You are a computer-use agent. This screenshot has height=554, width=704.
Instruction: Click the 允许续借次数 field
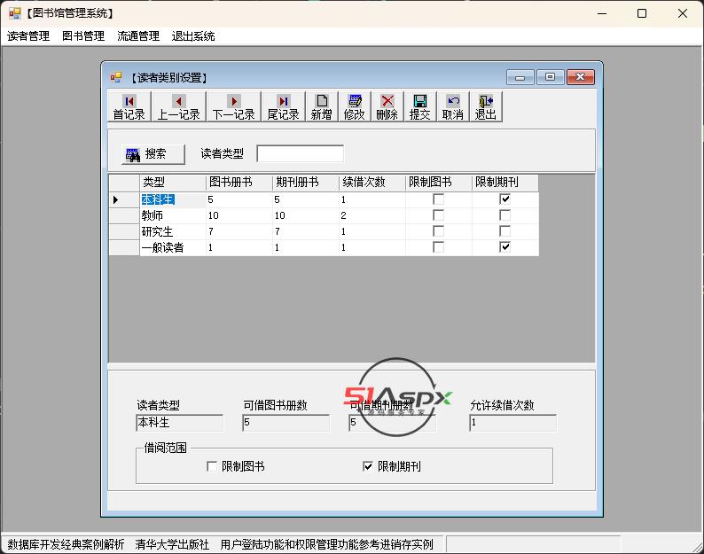[x=512, y=423]
